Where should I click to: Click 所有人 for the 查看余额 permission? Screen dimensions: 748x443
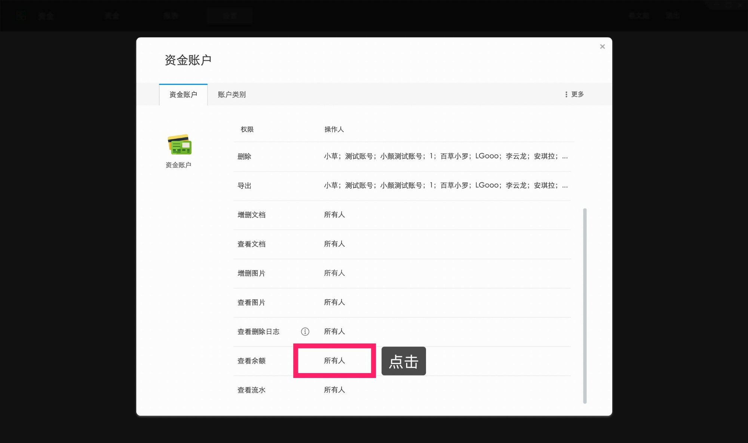(x=334, y=361)
